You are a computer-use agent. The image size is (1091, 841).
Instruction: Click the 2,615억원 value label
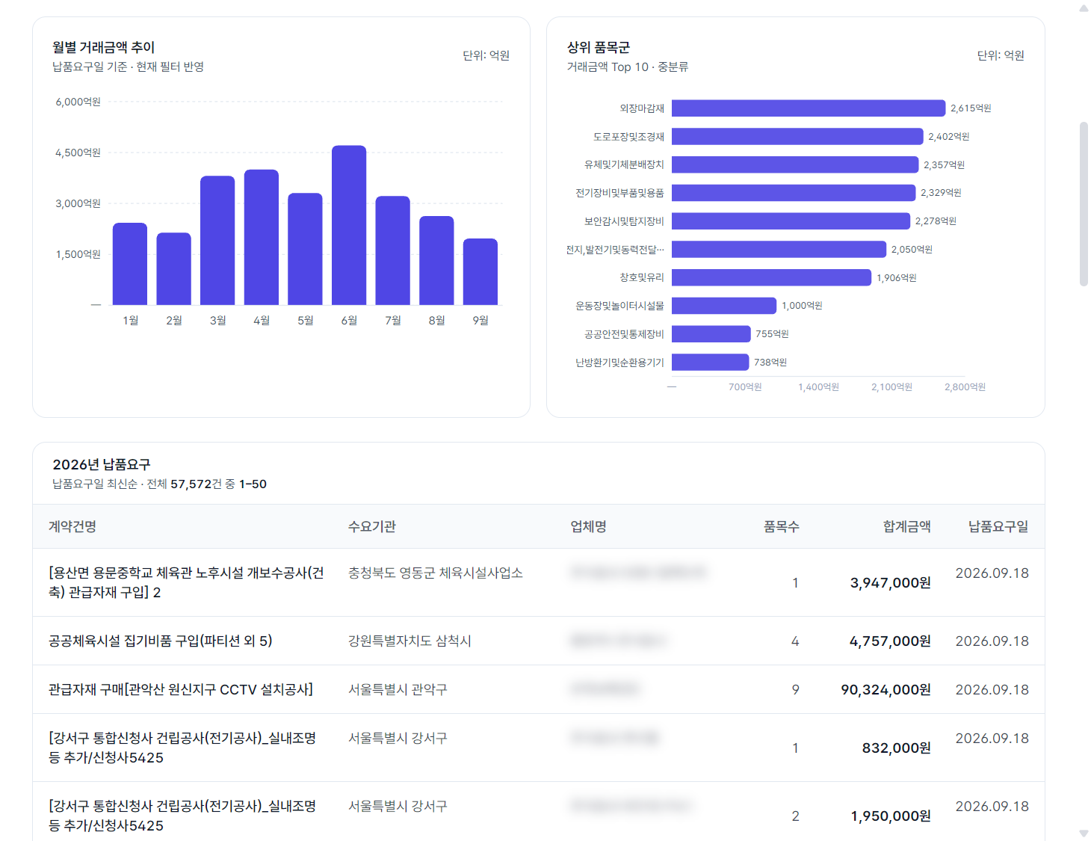tap(971, 108)
